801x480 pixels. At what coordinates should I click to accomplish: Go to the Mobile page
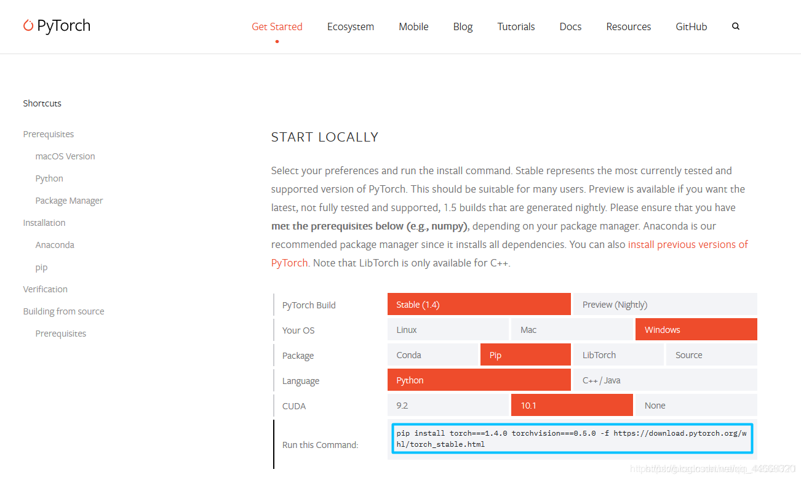click(x=413, y=26)
